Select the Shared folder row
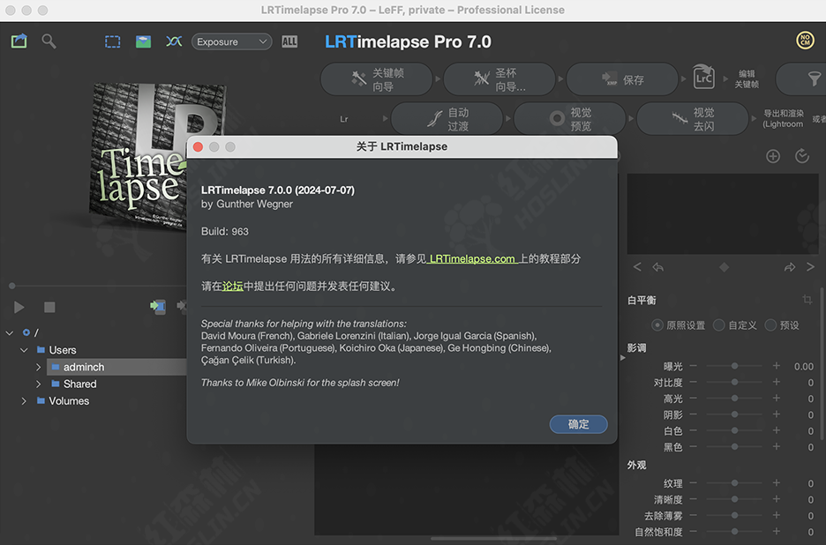Viewport: 826px width, 545px height. 74,384
